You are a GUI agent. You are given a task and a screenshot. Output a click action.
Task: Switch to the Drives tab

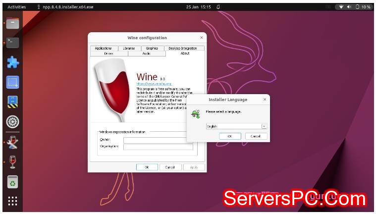tap(109, 53)
